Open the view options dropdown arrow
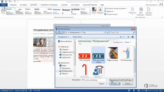The height and width of the screenshot is (92, 164). [x=124, y=37]
